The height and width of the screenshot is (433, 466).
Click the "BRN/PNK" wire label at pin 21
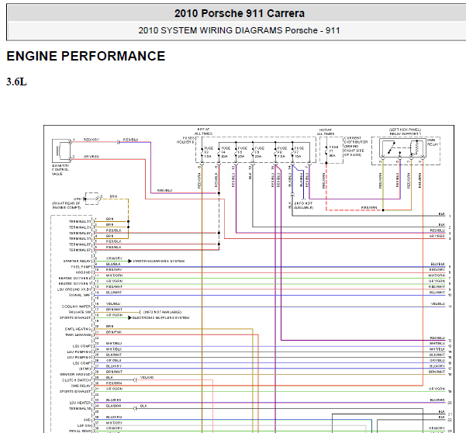point(114,332)
